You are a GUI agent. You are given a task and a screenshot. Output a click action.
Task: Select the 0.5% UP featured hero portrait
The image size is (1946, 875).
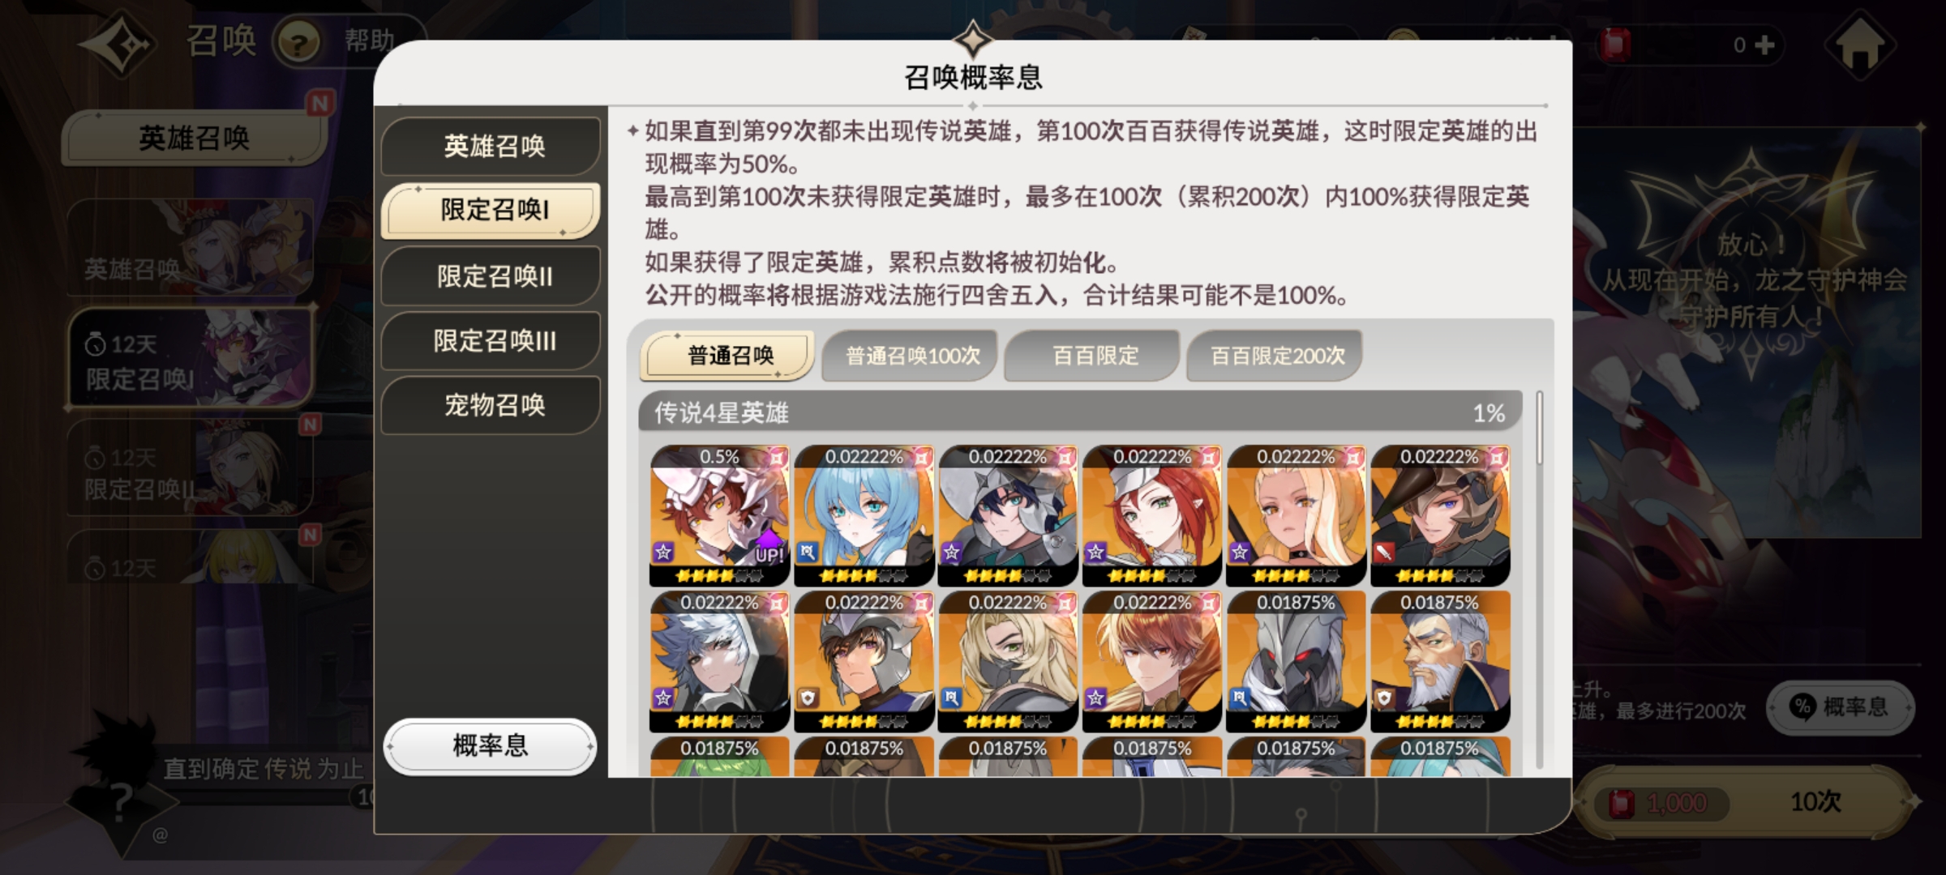click(719, 515)
